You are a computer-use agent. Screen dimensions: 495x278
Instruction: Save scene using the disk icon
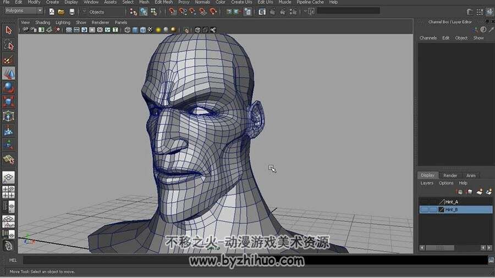(72, 12)
